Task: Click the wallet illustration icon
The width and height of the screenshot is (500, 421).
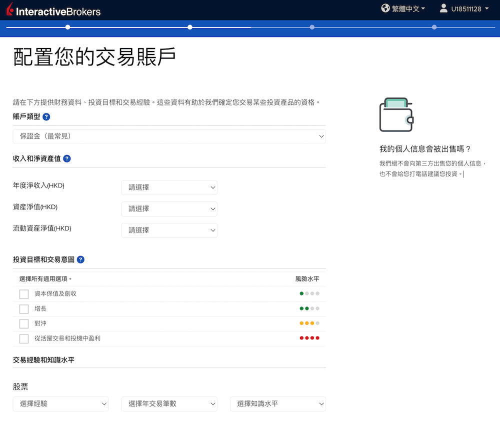Action: pos(396,114)
